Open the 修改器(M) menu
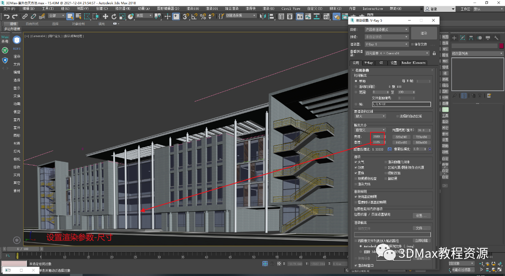The width and height of the screenshot is (505, 276). click(x=123, y=8)
